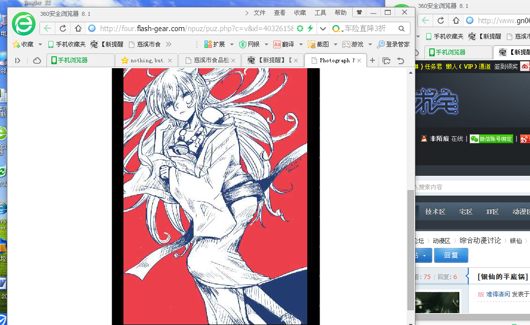Click the new tab plus button
Image resolution: width=530 pixels, height=325 pixels.
[x=372, y=60]
